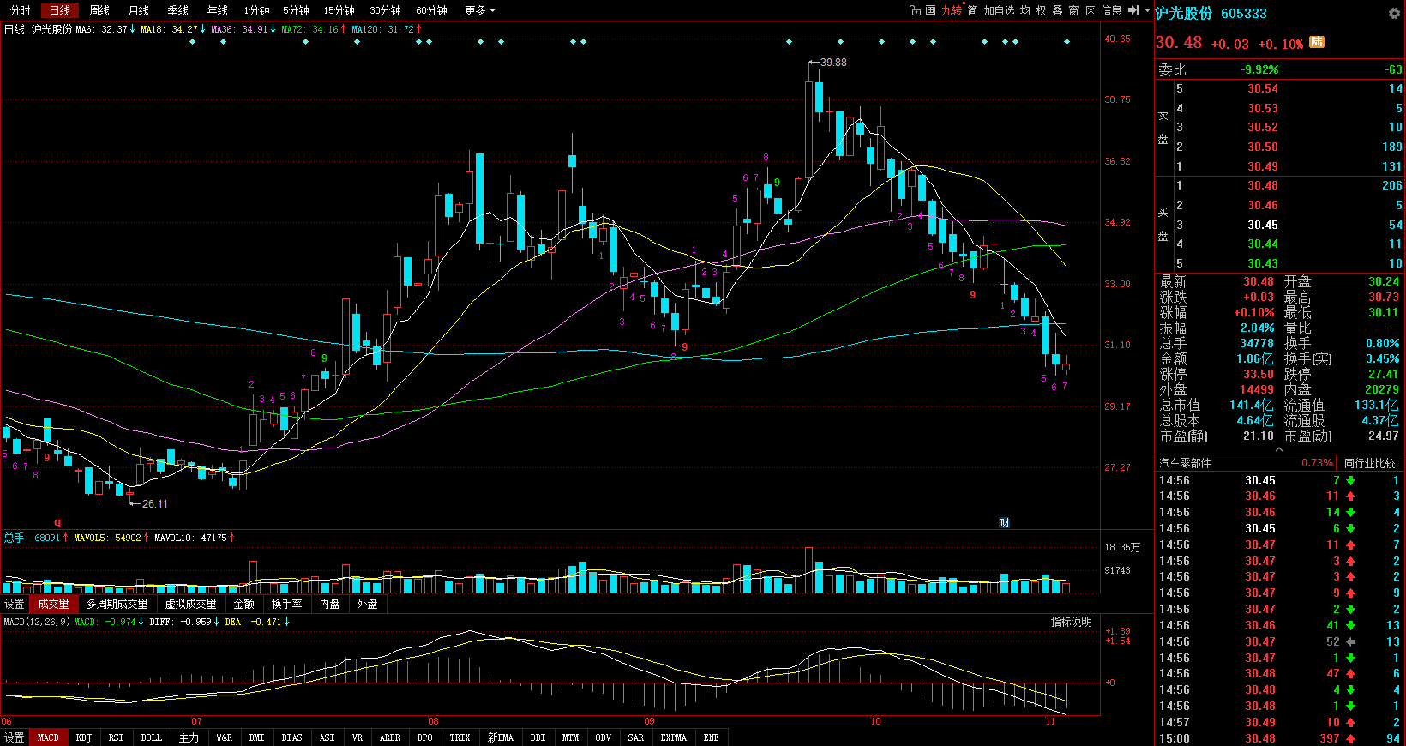Image resolution: width=1406 pixels, height=746 pixels.
Task: Click the orange 陆 badge beside price
Action: click(x=1317, y=42)
